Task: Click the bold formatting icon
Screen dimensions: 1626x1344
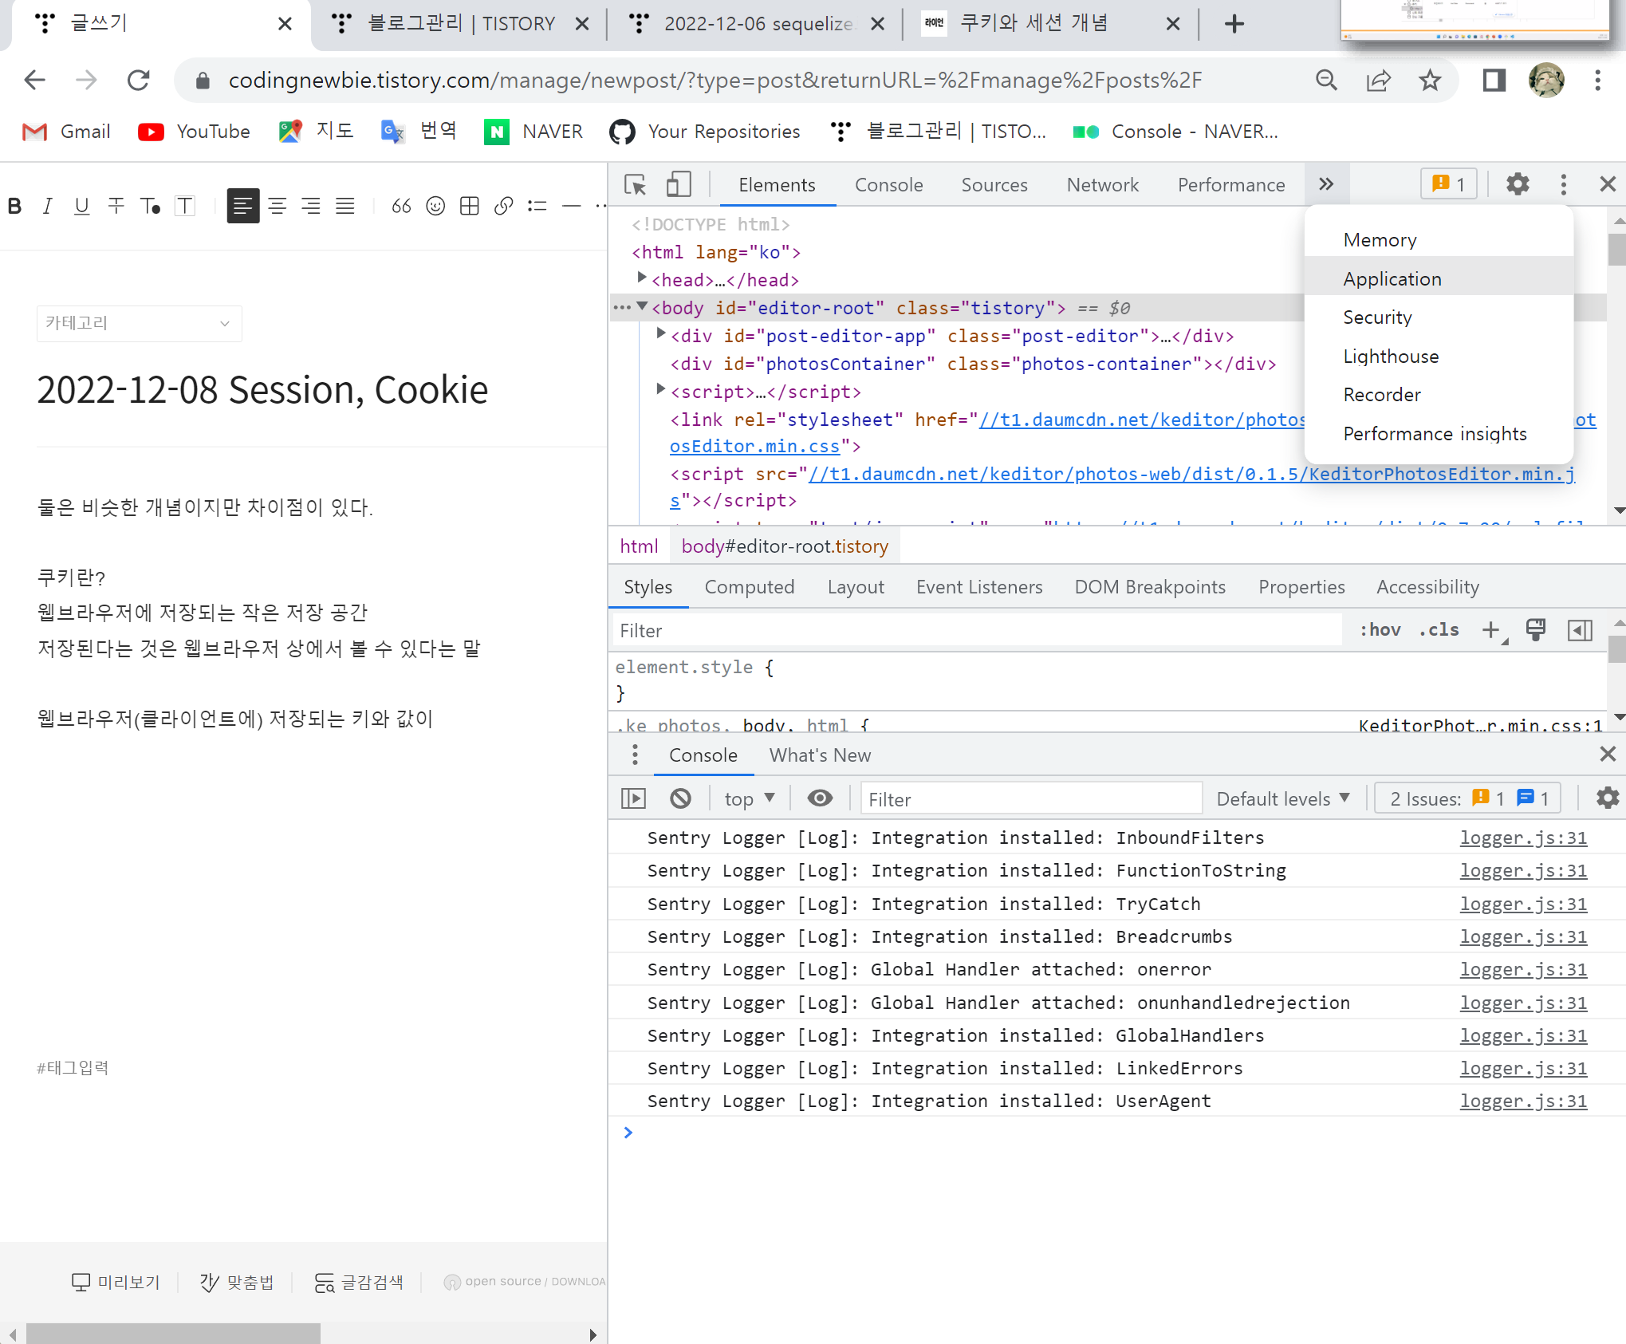Action: (x=14, y=207)
